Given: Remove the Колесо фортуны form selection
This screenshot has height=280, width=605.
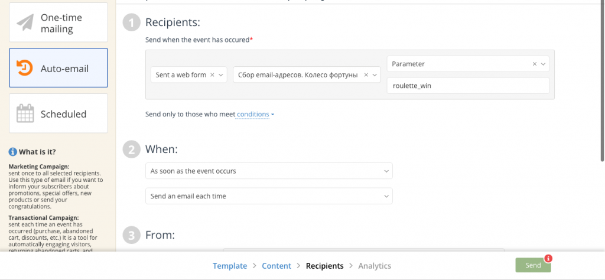Looking at the screenshot, I should tap(366, 75).
